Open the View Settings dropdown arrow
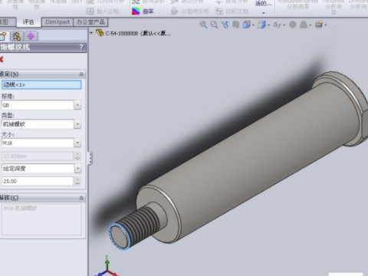Image resolution: width=368 pixels, height=276 pixels. point(326,25)
